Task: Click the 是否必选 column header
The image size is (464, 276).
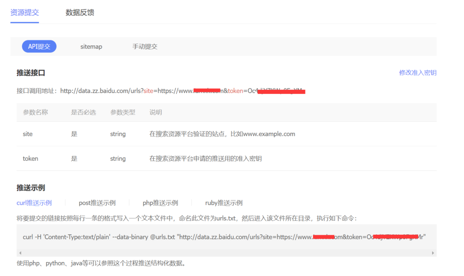Action: point(83,112)
